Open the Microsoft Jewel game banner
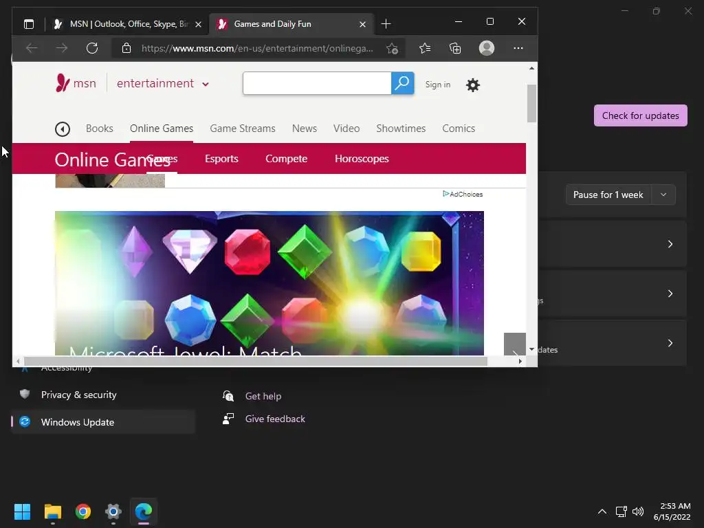704x528 pixels. [269, 283]
